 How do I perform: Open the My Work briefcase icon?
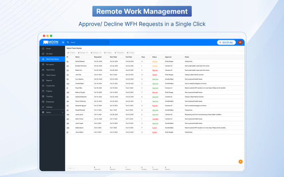click(43, 54)
